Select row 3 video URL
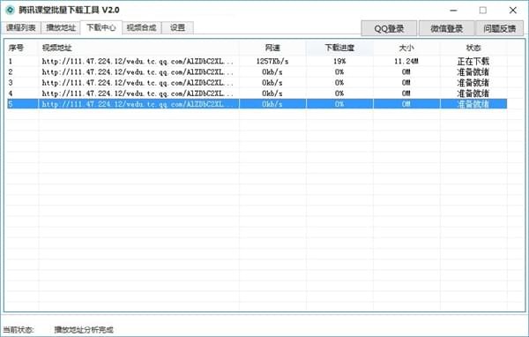Screen dimensions: 529x337 point(138,83)
